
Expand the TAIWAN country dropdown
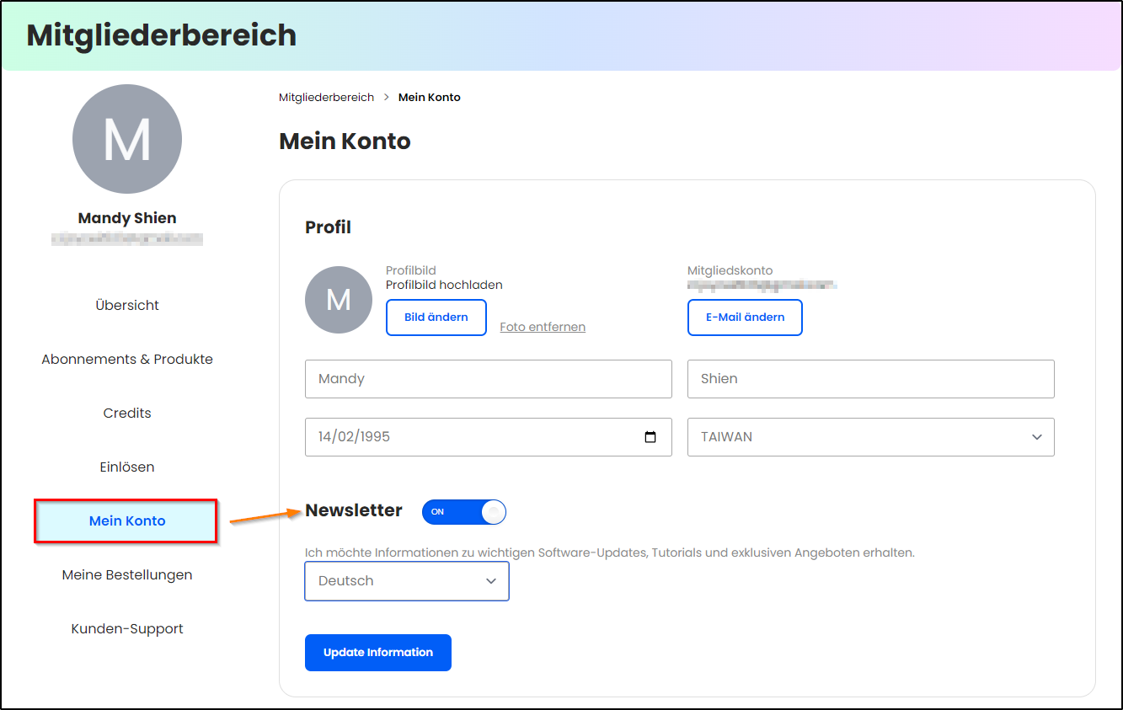871,437
